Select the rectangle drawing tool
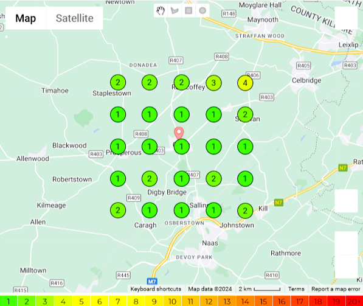The image size is (363, 306). (188, 11)
